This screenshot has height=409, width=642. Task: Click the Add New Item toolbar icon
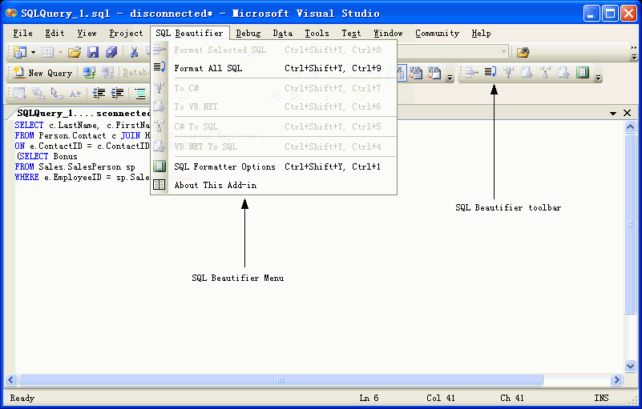click(x=47, y=52)
